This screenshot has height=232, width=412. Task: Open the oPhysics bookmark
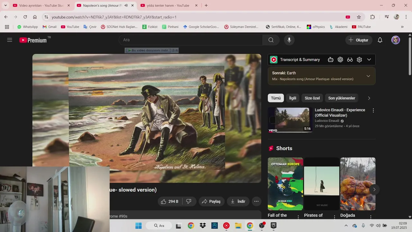point(316,27)
